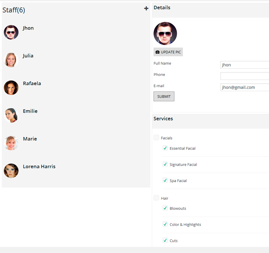This screenshot has height=253, width=269.
Task: Enable the Facials category checkbox
Action: coord(156,137)
